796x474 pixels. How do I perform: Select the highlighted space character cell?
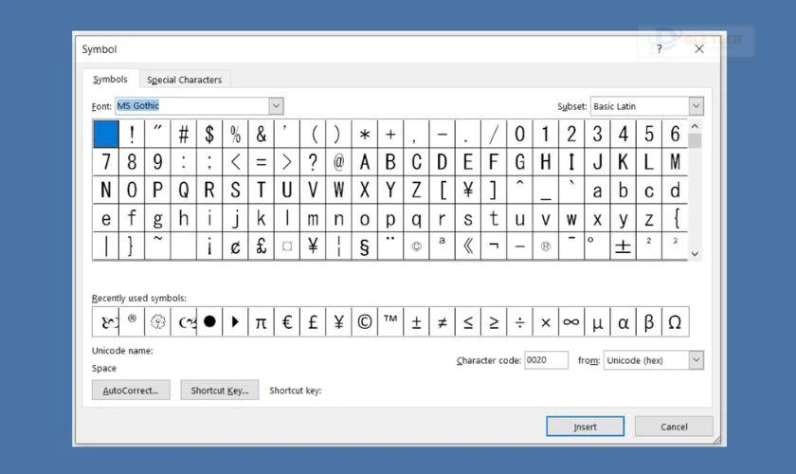coord(106,134)
